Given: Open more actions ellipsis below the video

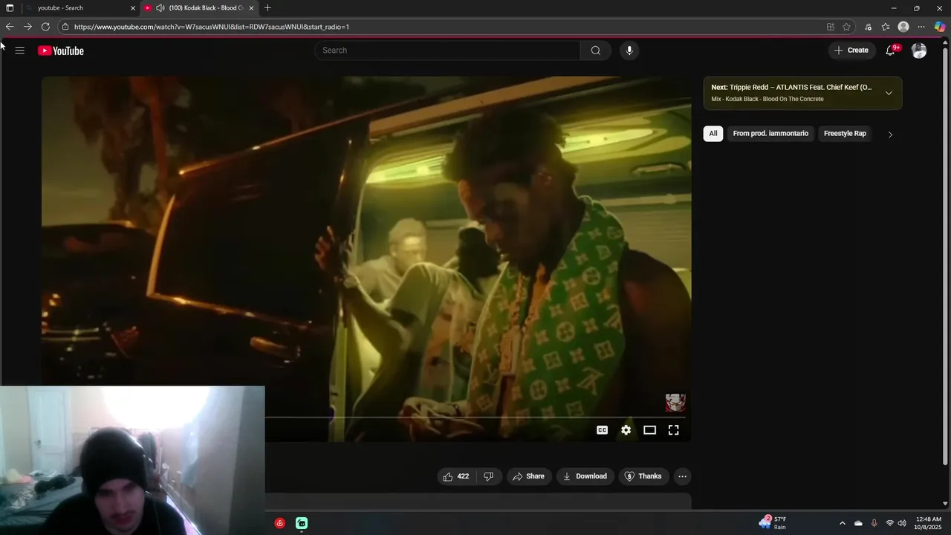Looking at the screenshot, I should [682, 476].
